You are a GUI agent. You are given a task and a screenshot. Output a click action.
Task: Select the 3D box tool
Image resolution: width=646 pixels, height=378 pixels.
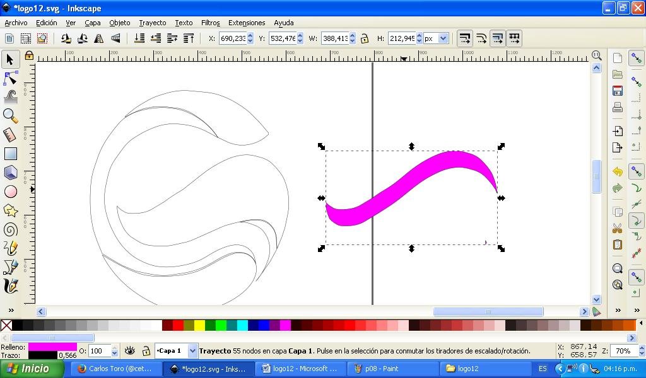coord(10,173)
